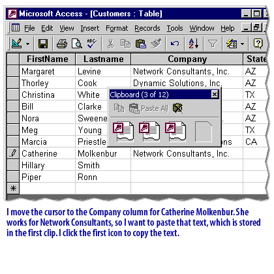Click the table control icon left of File

[x=16, y=28]
